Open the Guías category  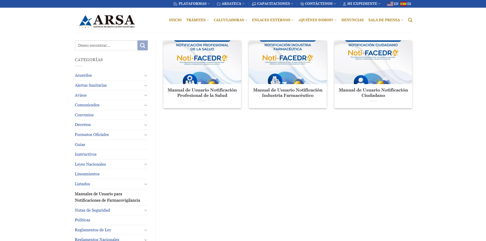pos(80,145)
